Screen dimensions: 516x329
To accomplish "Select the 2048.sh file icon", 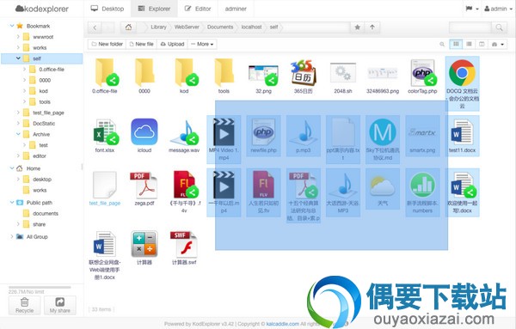I will click(343, 73).
